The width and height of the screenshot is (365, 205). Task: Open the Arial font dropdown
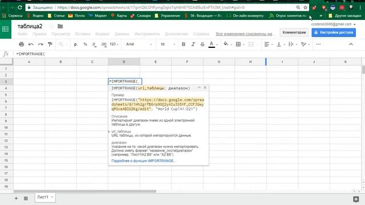(139, 44)
